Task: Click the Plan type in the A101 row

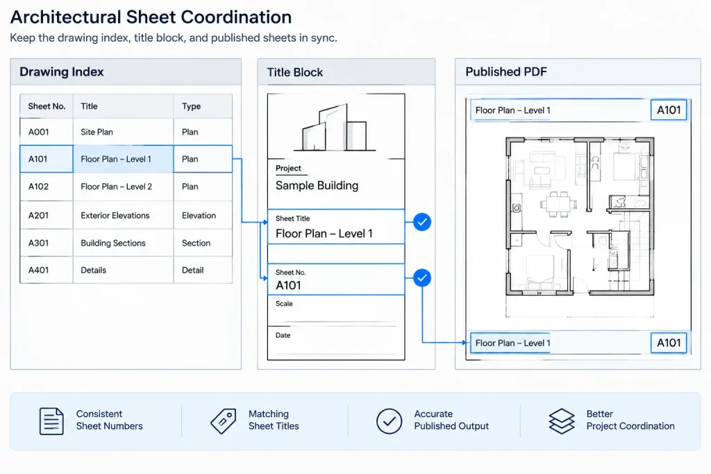Action: [x=203, y=159]
